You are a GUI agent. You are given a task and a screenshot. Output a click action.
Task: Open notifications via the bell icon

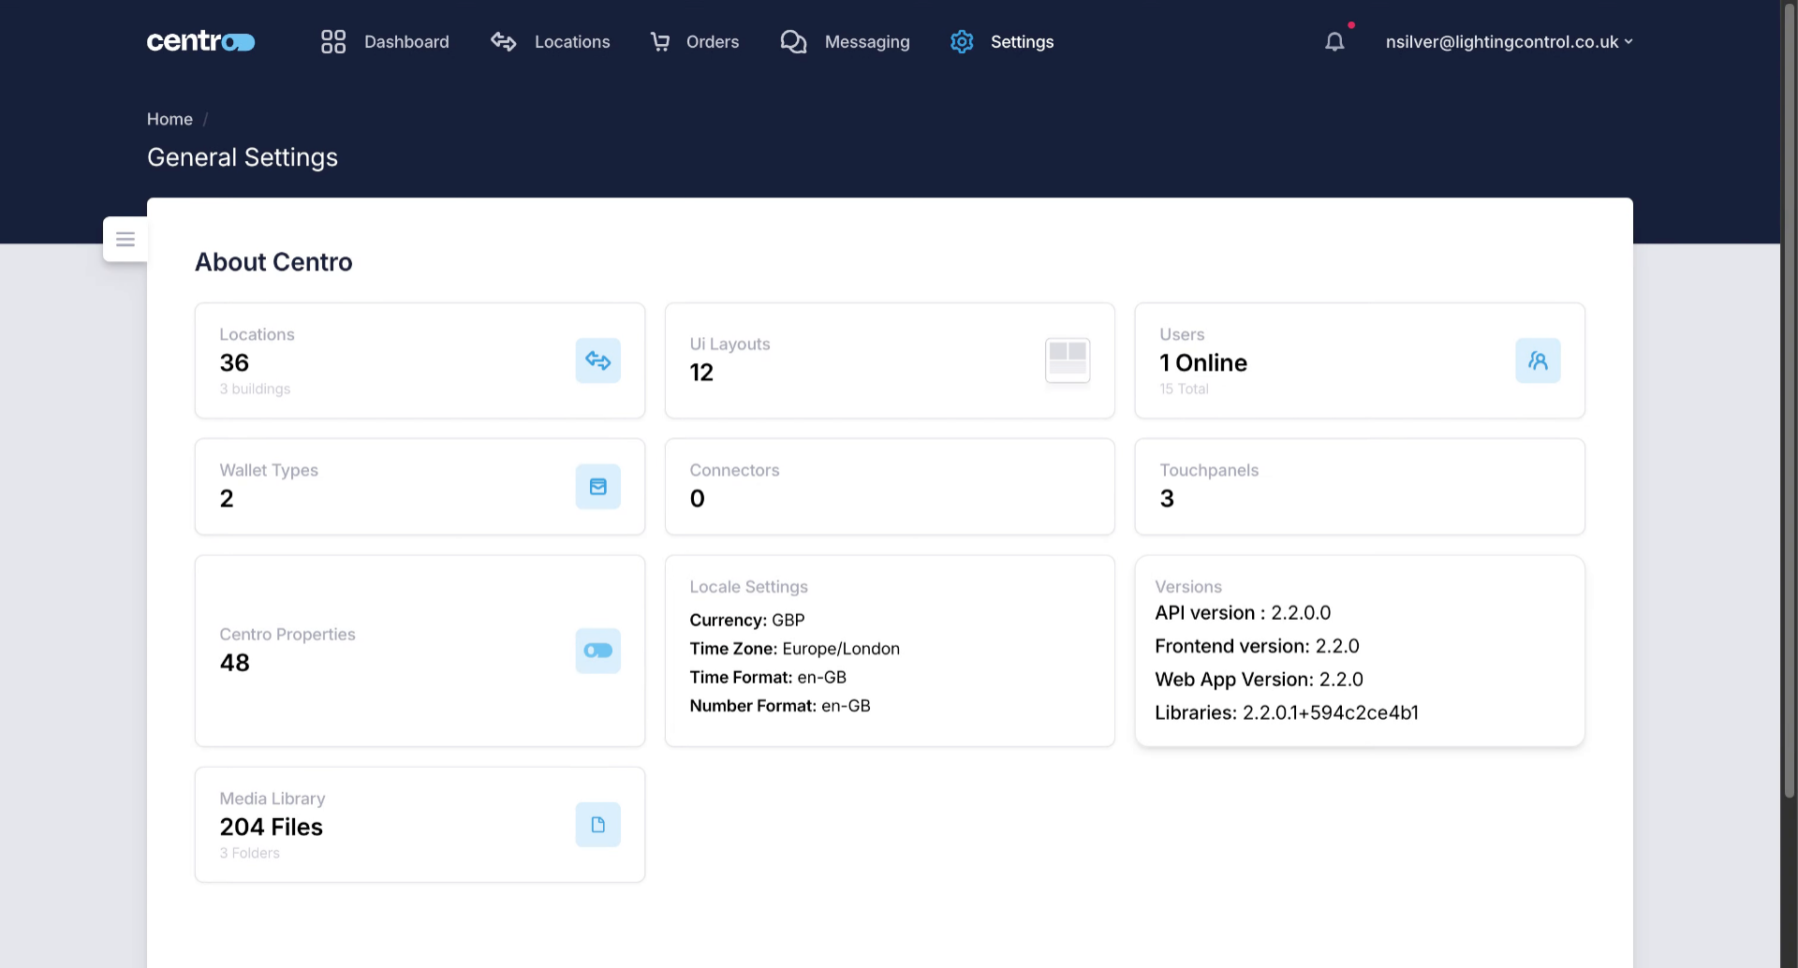[1334, 41]
